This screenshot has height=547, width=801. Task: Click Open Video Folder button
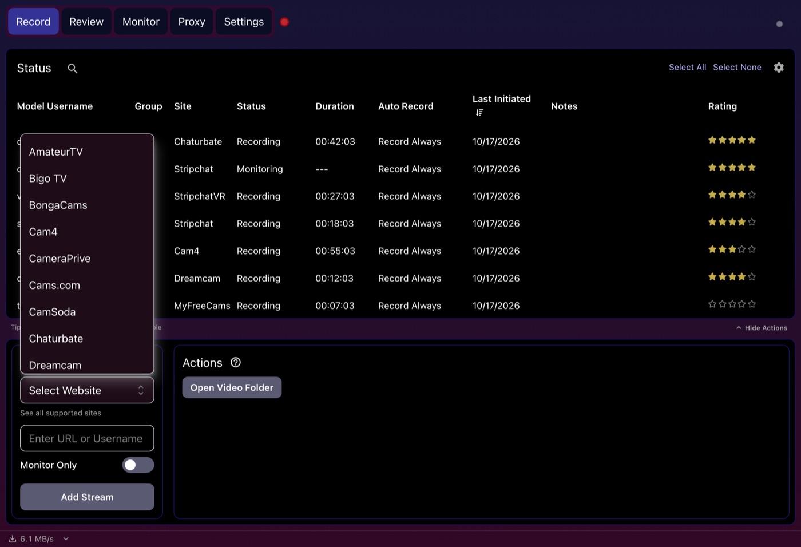tap(232, 387)
